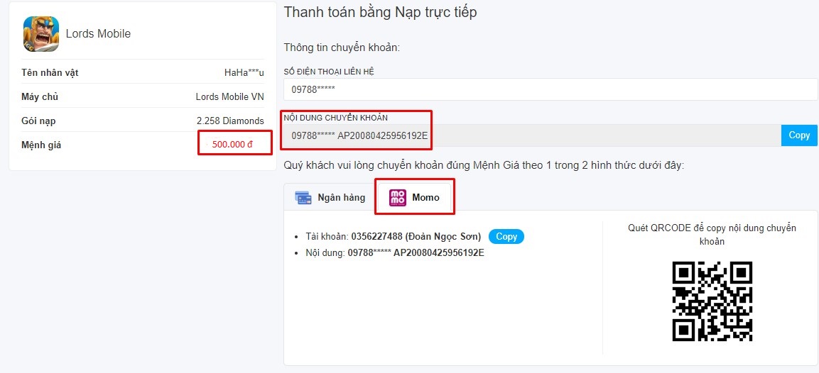Click the Lords Mobile game icon

tap(41, 33)
